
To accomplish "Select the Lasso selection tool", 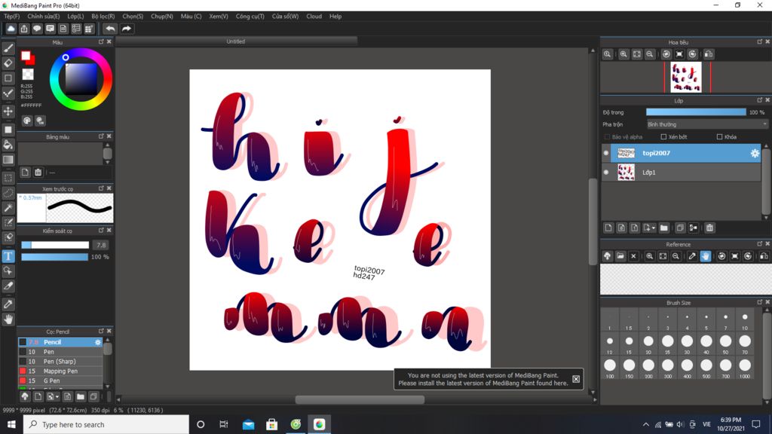I will (8, 192).
